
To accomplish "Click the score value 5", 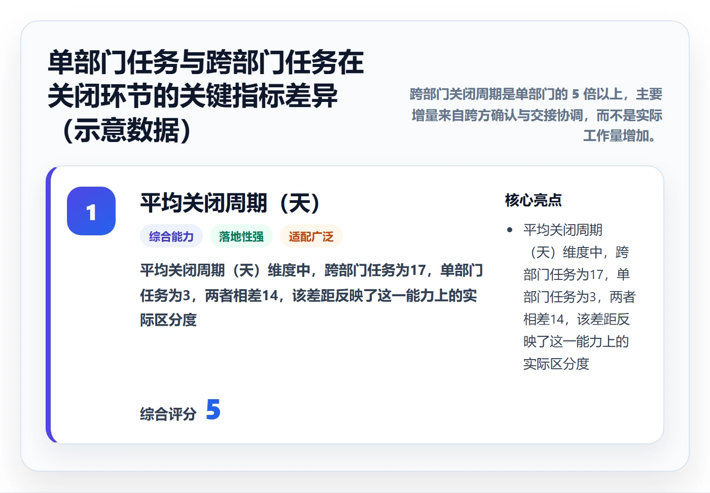I will tap(213, 410).
